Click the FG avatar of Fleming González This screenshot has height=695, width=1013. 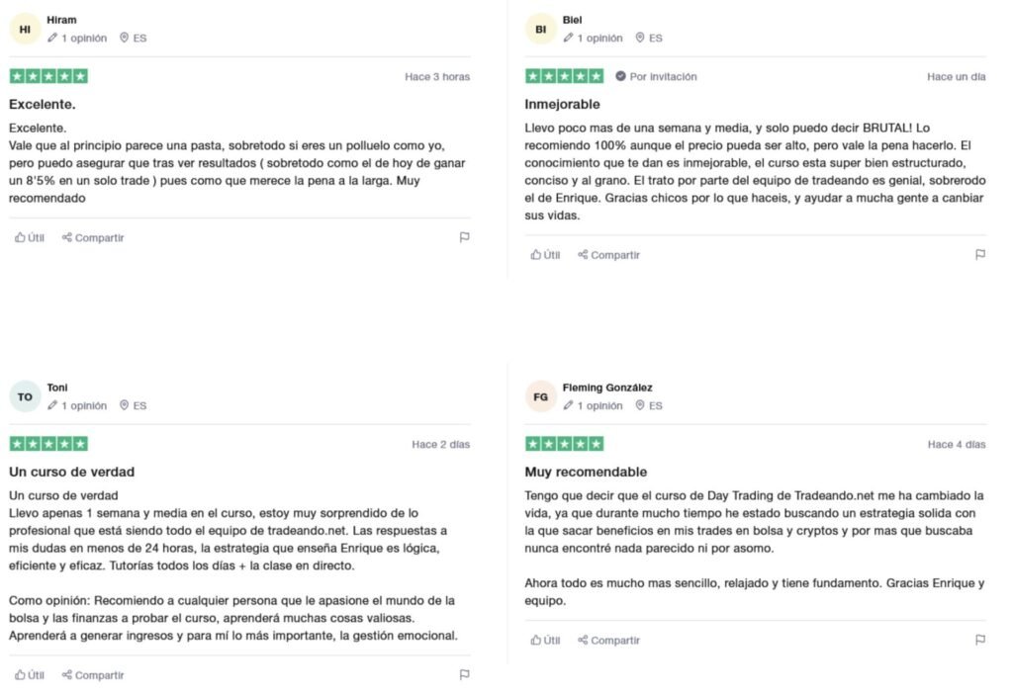point(541,396)
